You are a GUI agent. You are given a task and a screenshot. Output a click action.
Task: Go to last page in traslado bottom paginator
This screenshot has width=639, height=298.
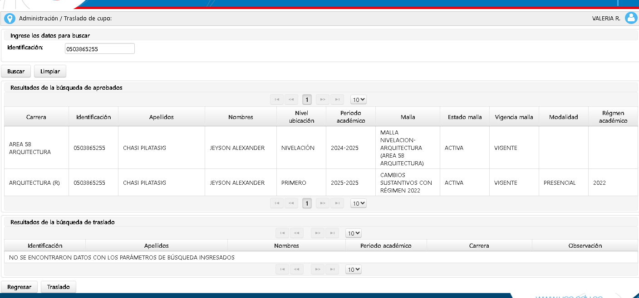click(x=332, y=269)
